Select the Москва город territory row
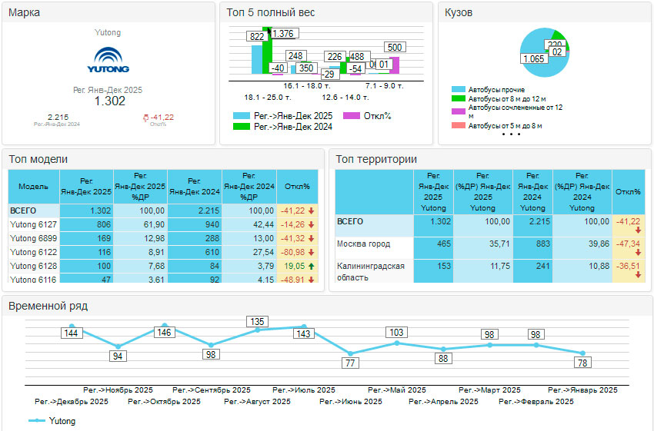Screen dimensions: 654x431 click(x=363, y=244)
